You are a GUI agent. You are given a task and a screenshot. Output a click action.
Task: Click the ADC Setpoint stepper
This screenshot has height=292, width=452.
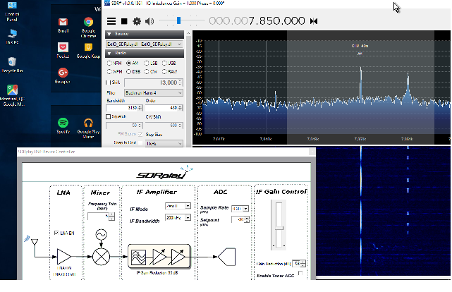coord(247,219)
